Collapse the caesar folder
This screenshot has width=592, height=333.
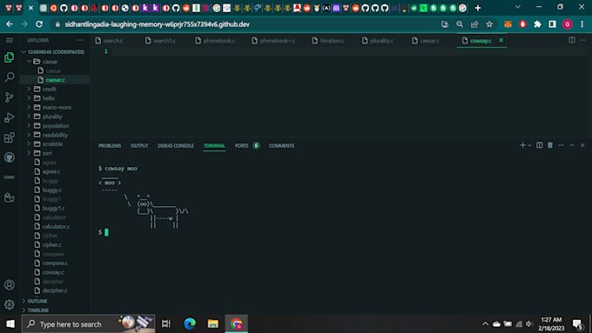[x=29, y=61]
